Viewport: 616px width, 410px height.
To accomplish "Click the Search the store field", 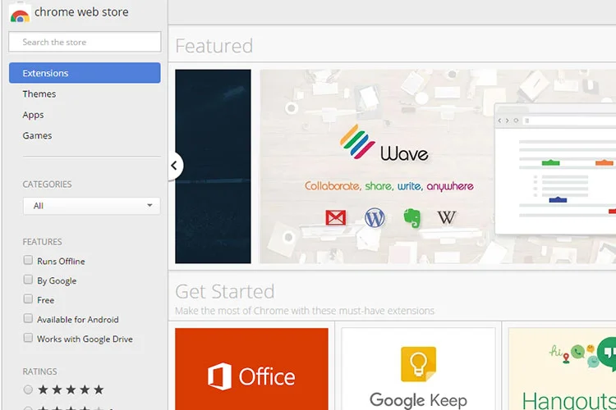I will click(x=85, y=42).
